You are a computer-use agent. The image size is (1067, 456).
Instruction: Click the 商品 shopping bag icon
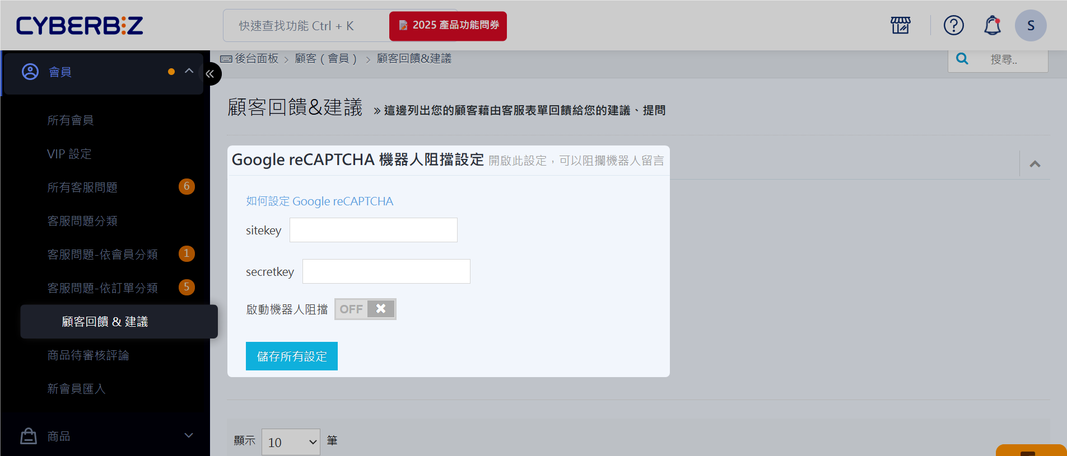pos(29,436)
